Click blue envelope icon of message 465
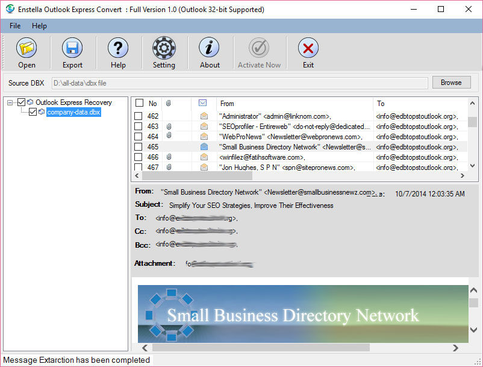Image resolution: width=483 pixels, height=367 pixels. [204, 146]
